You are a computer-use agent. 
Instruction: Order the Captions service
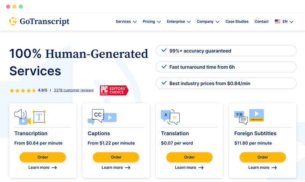tap(116, 157)
